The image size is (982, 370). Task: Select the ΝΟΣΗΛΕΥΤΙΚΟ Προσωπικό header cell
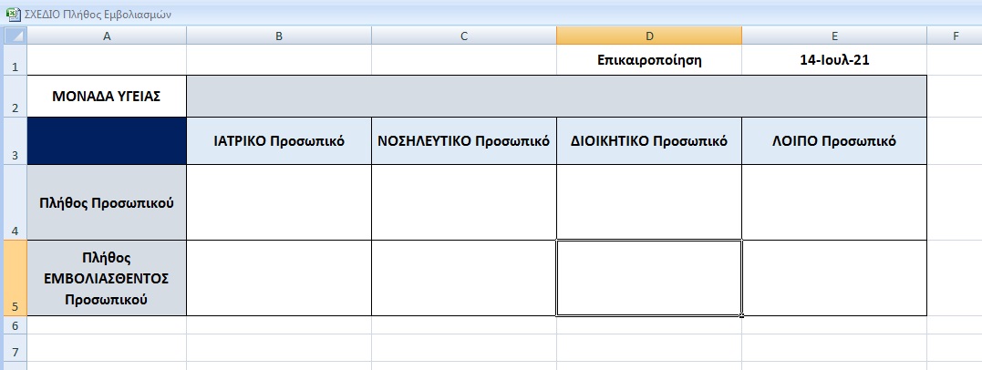coord(463,141)
